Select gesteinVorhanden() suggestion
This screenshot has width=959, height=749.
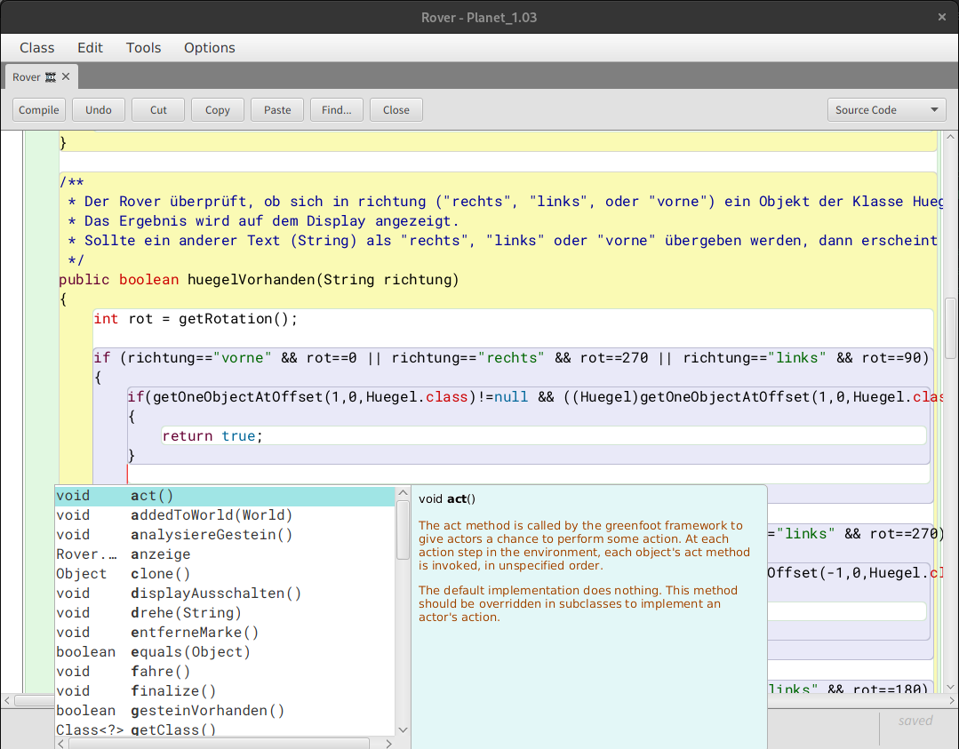pyautogui.click(x=225, y=711)
